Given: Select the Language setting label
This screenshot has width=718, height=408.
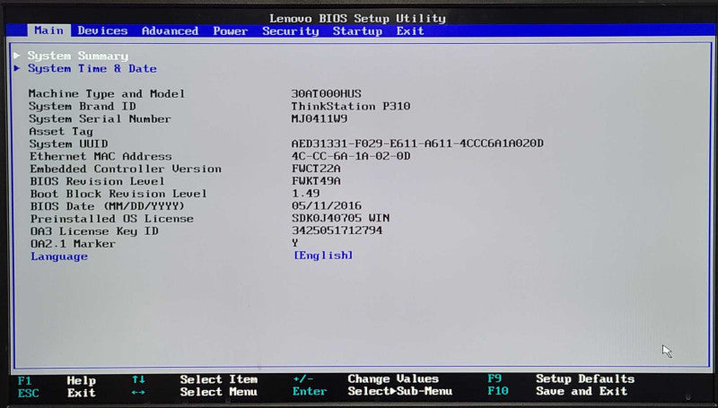Looking at the screenshot, I should click(x=59, y=256).
